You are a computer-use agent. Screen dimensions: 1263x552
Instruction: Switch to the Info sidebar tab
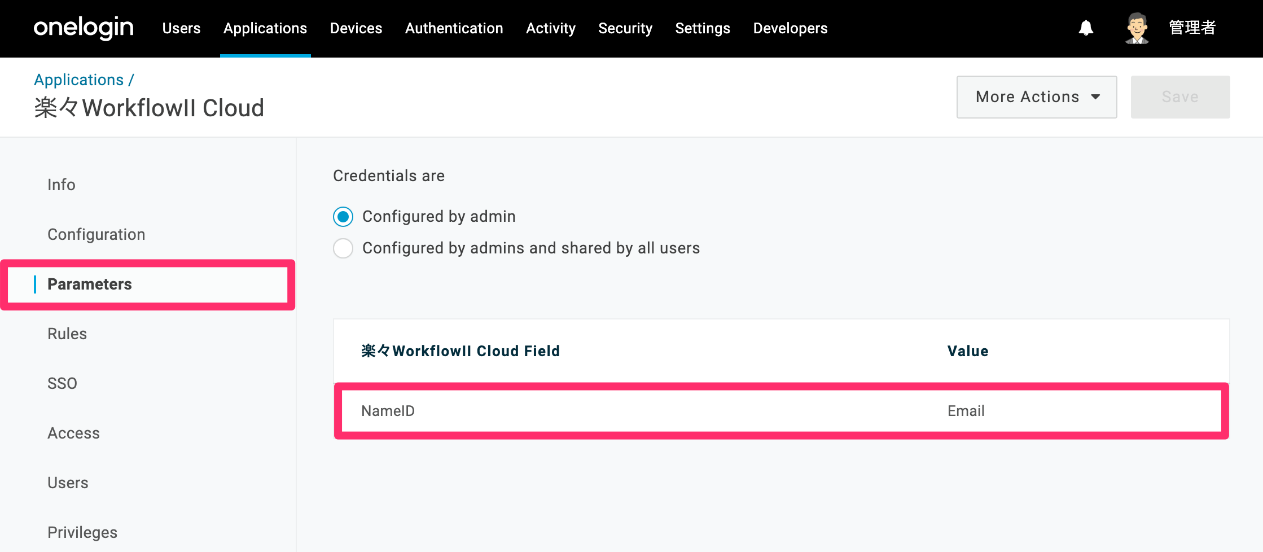click(x=62, y=185)
